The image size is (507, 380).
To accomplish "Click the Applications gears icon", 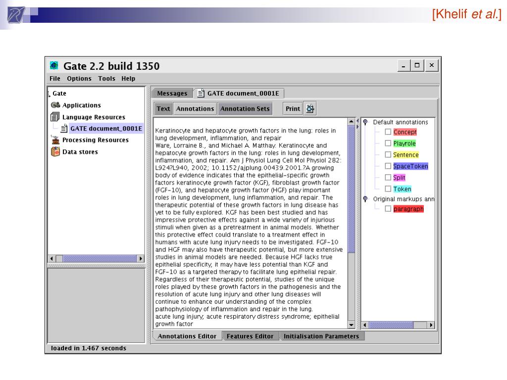I will (x=55, y=105).
